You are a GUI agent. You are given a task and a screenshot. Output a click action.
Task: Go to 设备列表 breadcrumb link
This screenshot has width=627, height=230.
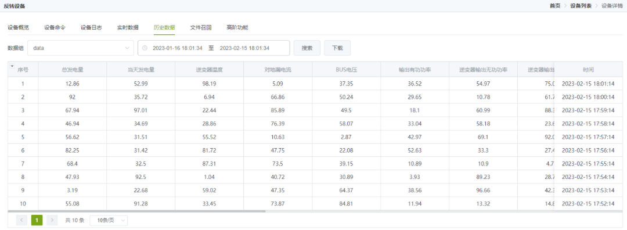point(581,6)
